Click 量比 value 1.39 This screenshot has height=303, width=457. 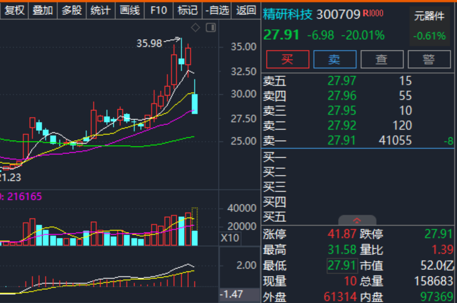point(443,249)
